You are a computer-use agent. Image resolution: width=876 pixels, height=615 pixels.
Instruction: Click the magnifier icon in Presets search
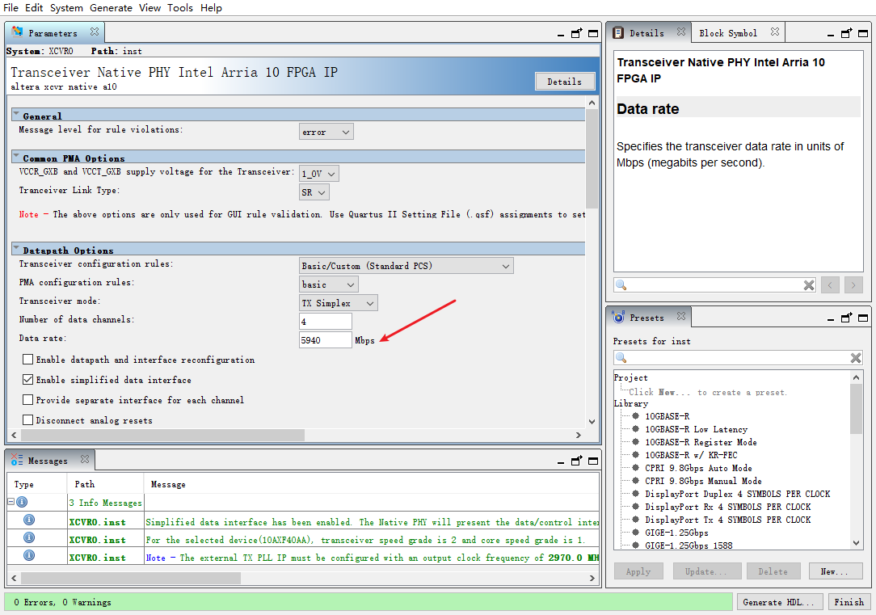click(621, 358)
